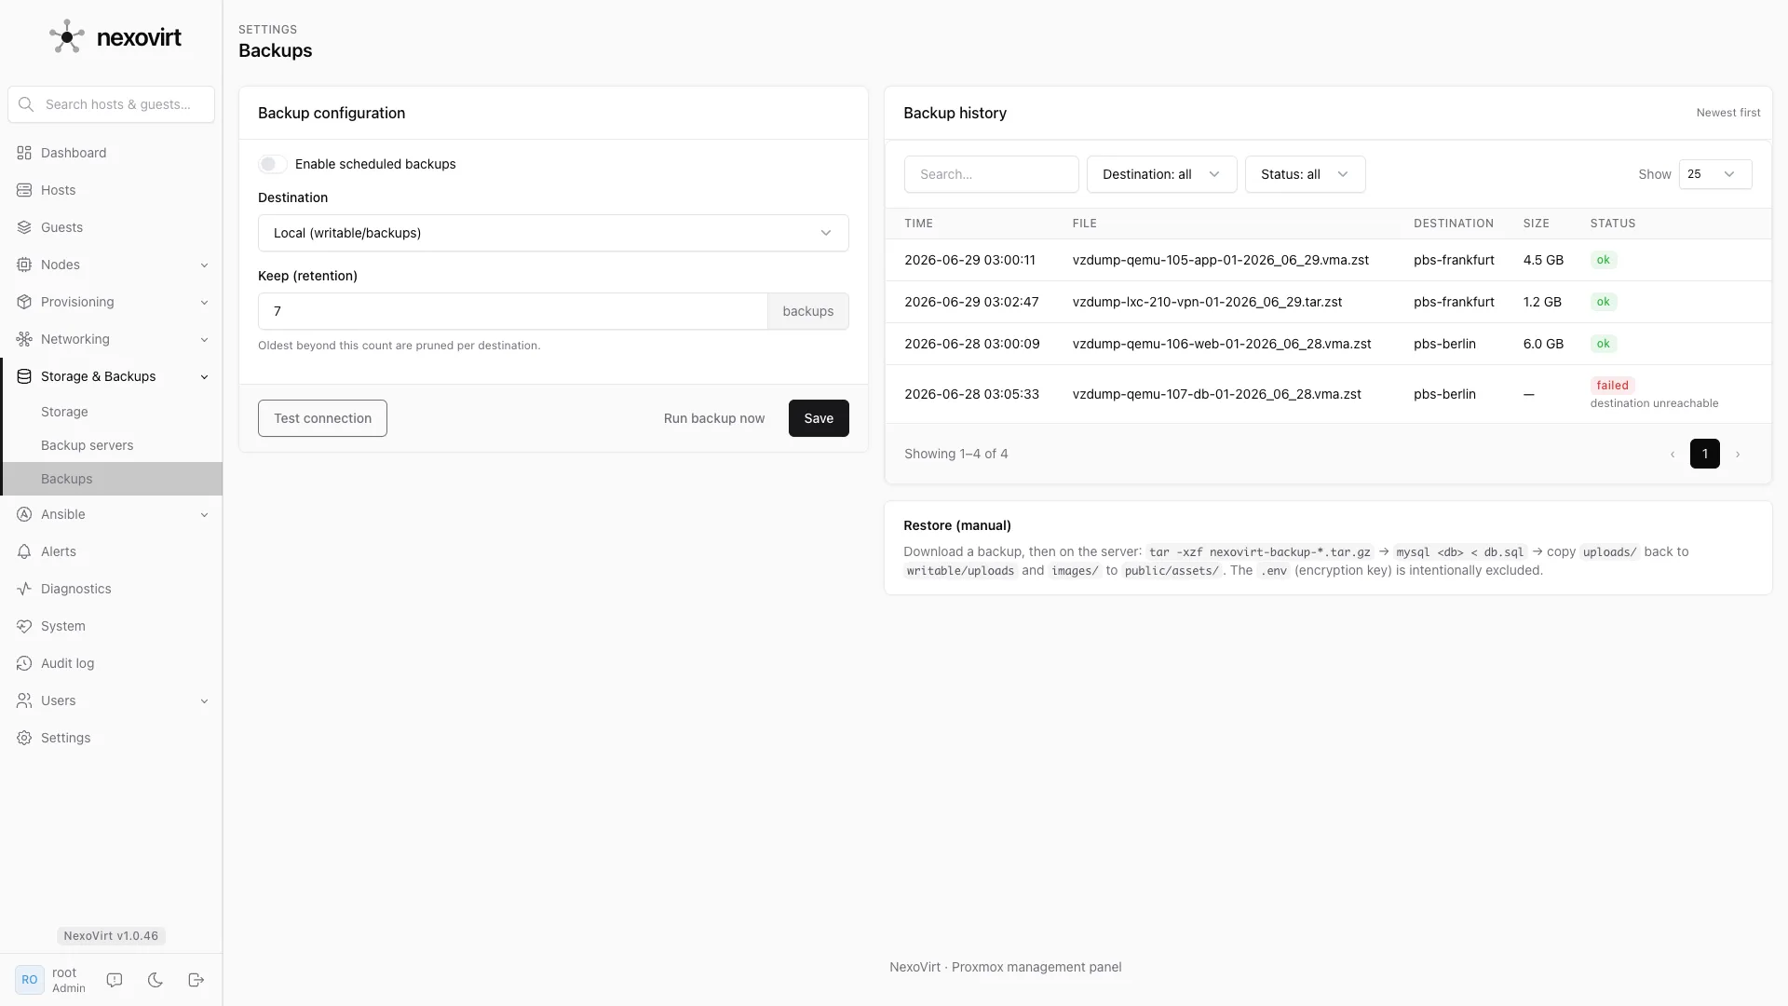Click ok status on 4.5 GB row
The image size is (1788, 1006).
1604,260
